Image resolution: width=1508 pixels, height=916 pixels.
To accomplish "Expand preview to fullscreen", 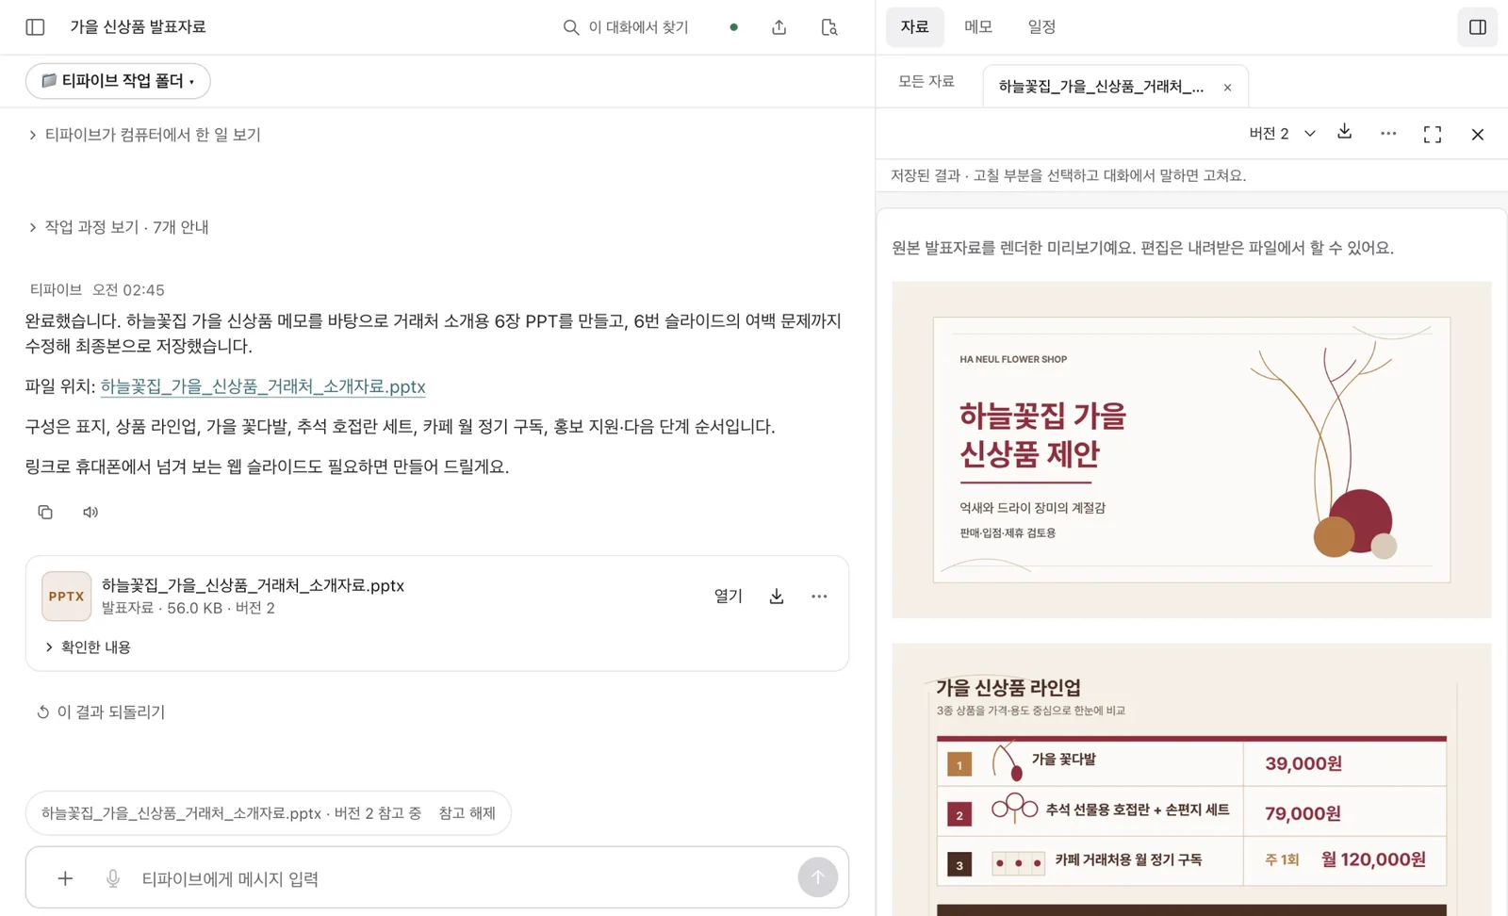I will (x=1433, y=135).
